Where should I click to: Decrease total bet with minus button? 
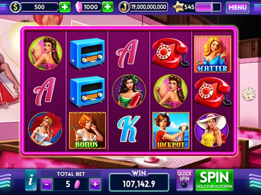[x=47, y=184]
